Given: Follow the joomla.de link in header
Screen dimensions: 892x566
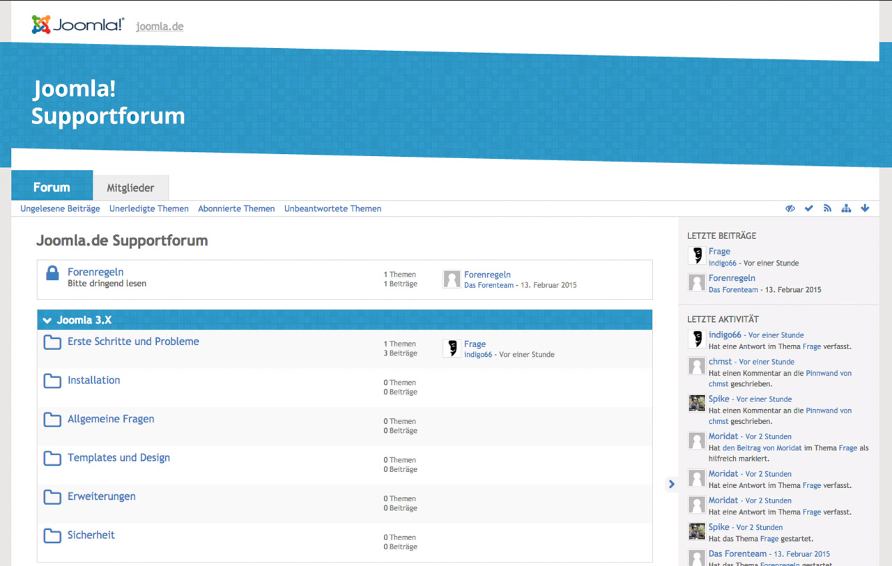Looking at the screenshot, I should (x=160, y=26).
